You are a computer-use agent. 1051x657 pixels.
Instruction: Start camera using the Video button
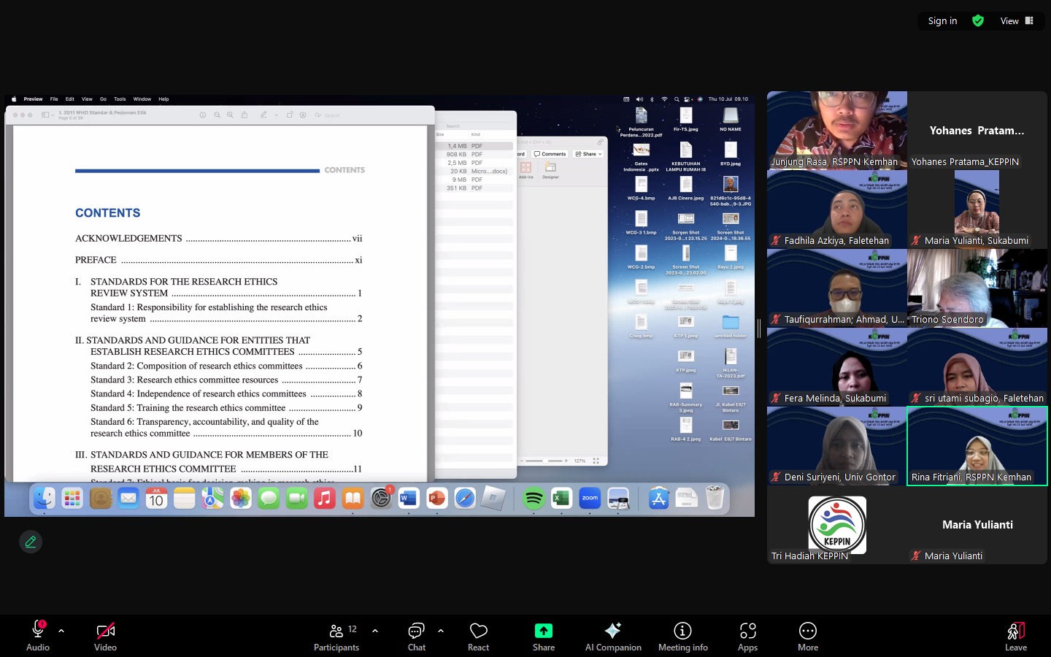point(105,635)
